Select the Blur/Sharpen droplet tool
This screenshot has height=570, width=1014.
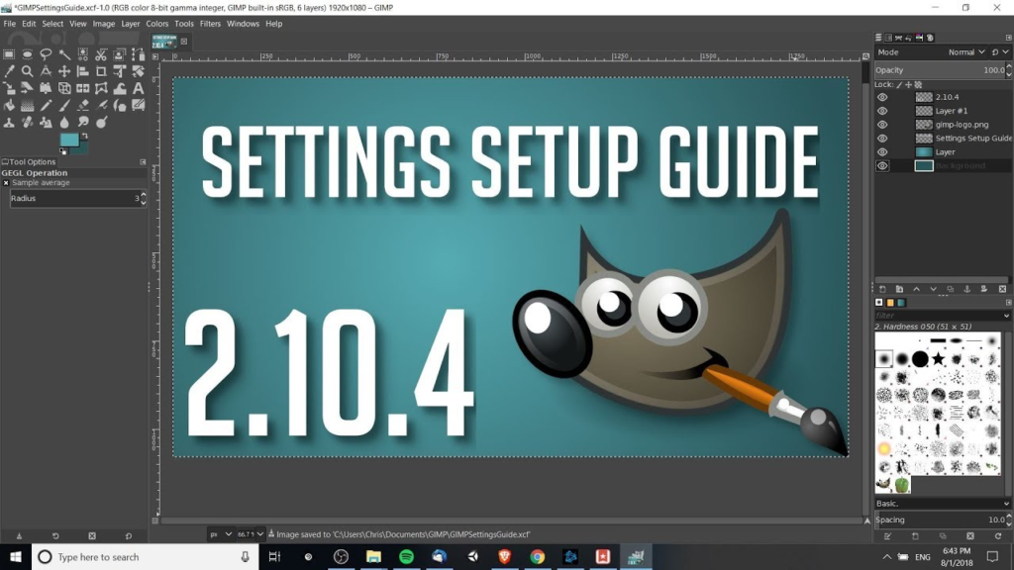tap(64, 122)
